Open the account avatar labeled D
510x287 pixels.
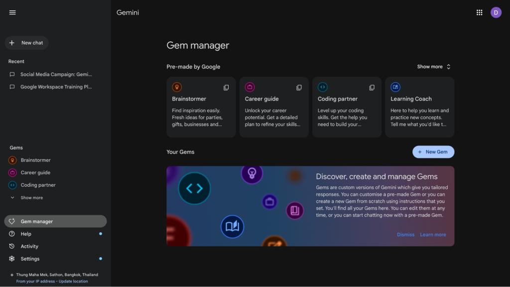496,12
